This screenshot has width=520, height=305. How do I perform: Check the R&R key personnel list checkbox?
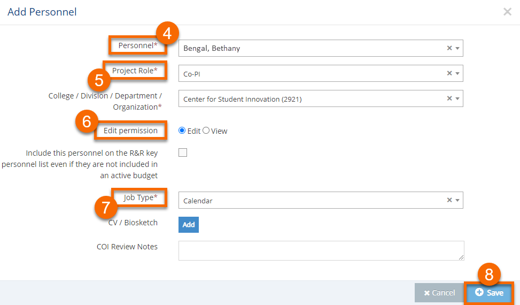pos(183,152)
